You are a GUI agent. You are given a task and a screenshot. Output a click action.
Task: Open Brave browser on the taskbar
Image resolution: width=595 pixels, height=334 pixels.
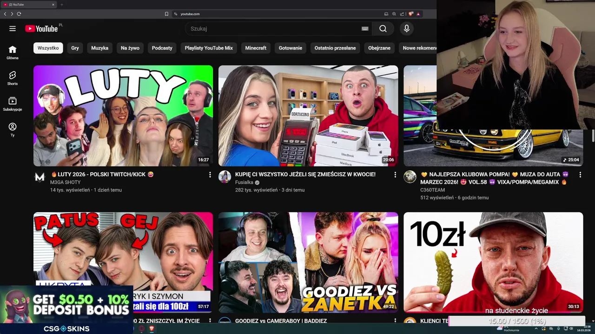coord(152,328)
